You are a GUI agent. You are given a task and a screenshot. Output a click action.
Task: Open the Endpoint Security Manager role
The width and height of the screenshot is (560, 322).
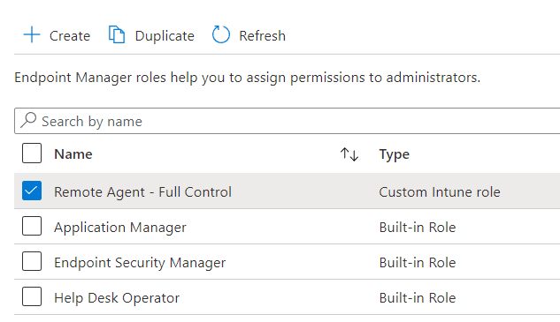coord(140,263)
